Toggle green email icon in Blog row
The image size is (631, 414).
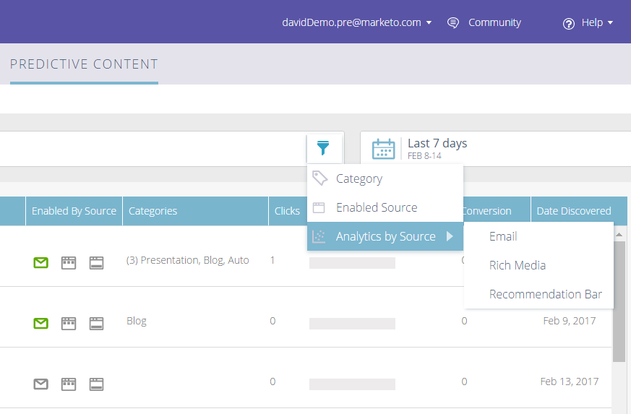point(41,324)
